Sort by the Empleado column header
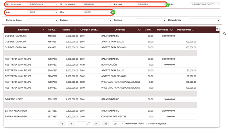 [x=23, y=30]
